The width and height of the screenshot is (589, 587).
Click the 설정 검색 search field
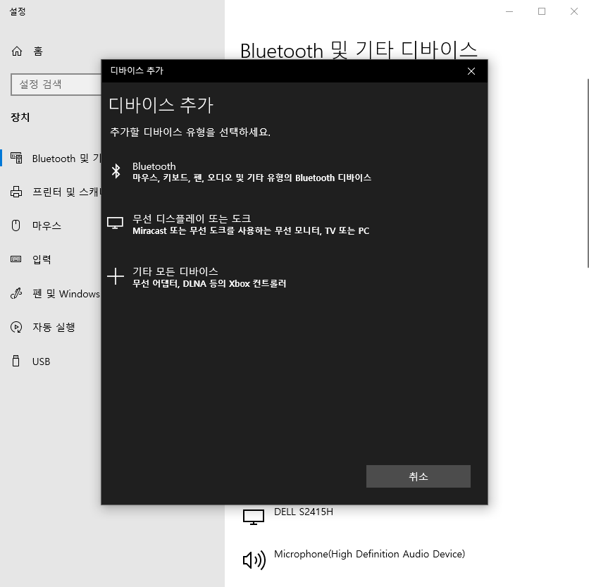coord(56,84)
